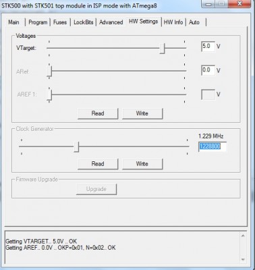Screen dimensions: 255x270
Task: Click the 1.229 MHz frequency label
Action: coord(210,136)
